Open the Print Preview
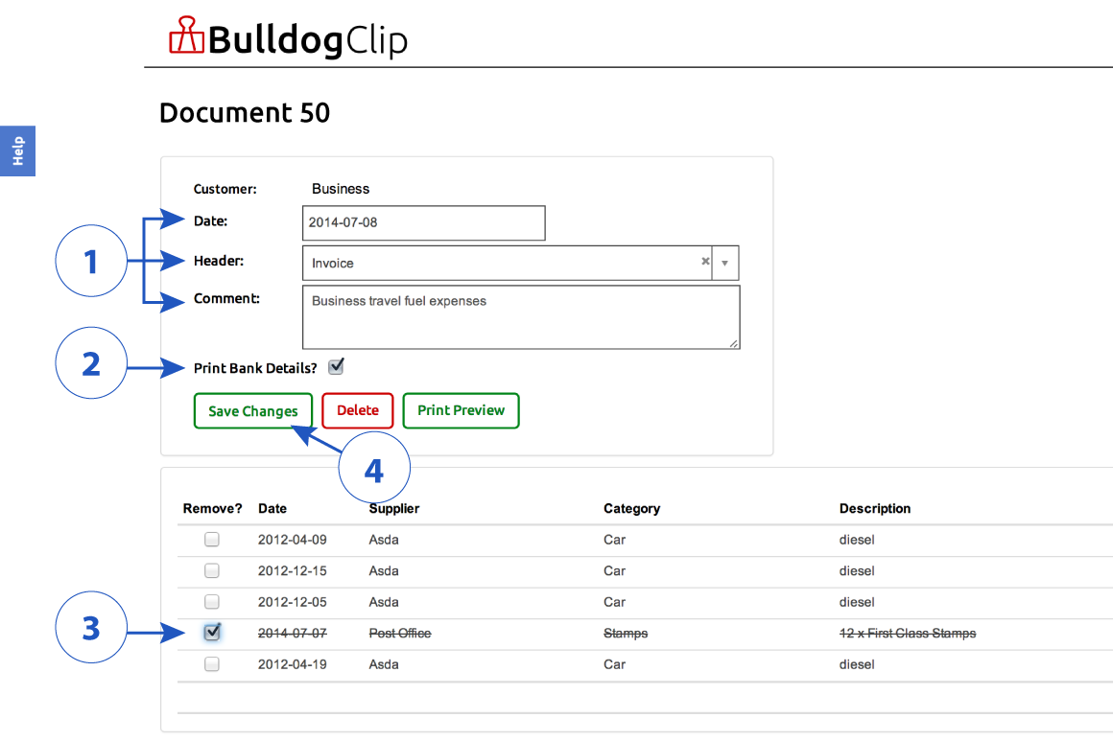The height and width of the screenshot is (741, 1113). pyautogui.click(x=461, y=410)
